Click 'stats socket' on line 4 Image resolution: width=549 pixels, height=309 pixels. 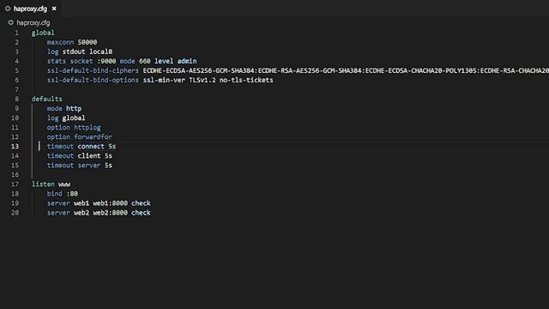point(70,61)
